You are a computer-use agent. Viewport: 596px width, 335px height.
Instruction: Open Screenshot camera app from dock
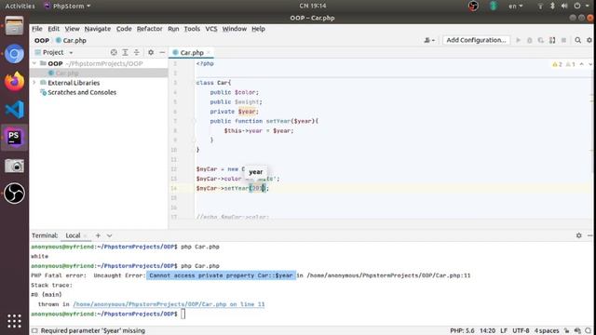click(x=14, y=166)
